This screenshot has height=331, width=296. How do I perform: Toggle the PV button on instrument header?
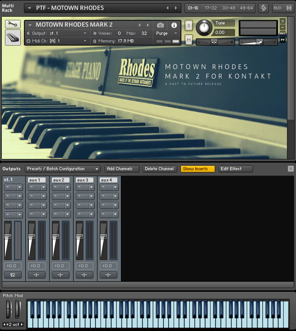283,40
